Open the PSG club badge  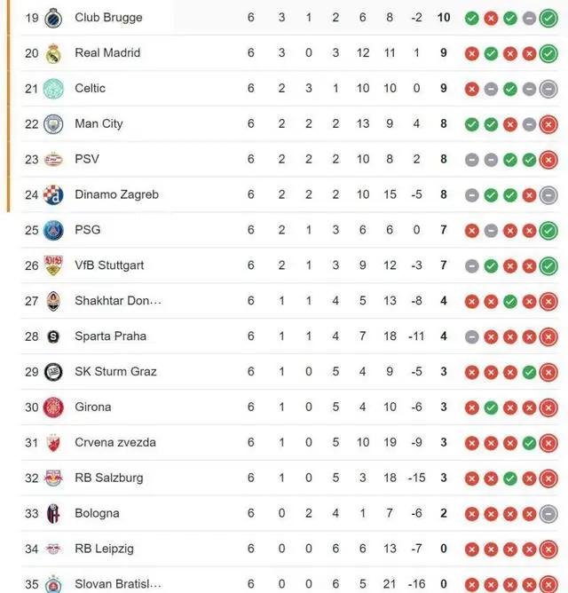(x=53, y=230)
